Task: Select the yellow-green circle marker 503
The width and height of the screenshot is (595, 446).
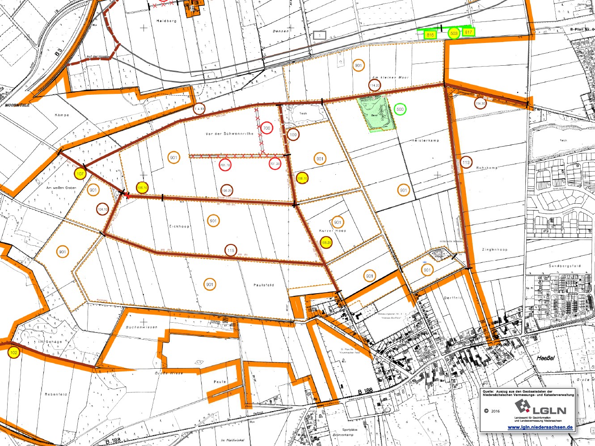Action: 454,34
